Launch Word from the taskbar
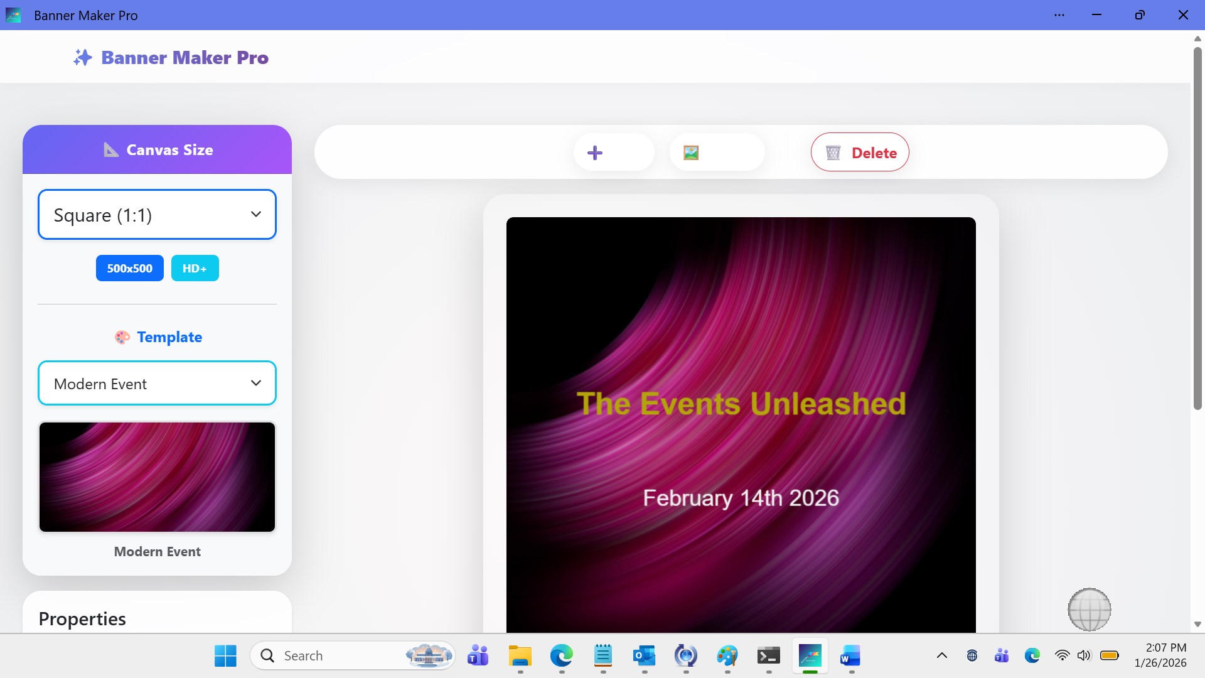The height and width of the screenshot is (678, 1205). pos(850,656)
